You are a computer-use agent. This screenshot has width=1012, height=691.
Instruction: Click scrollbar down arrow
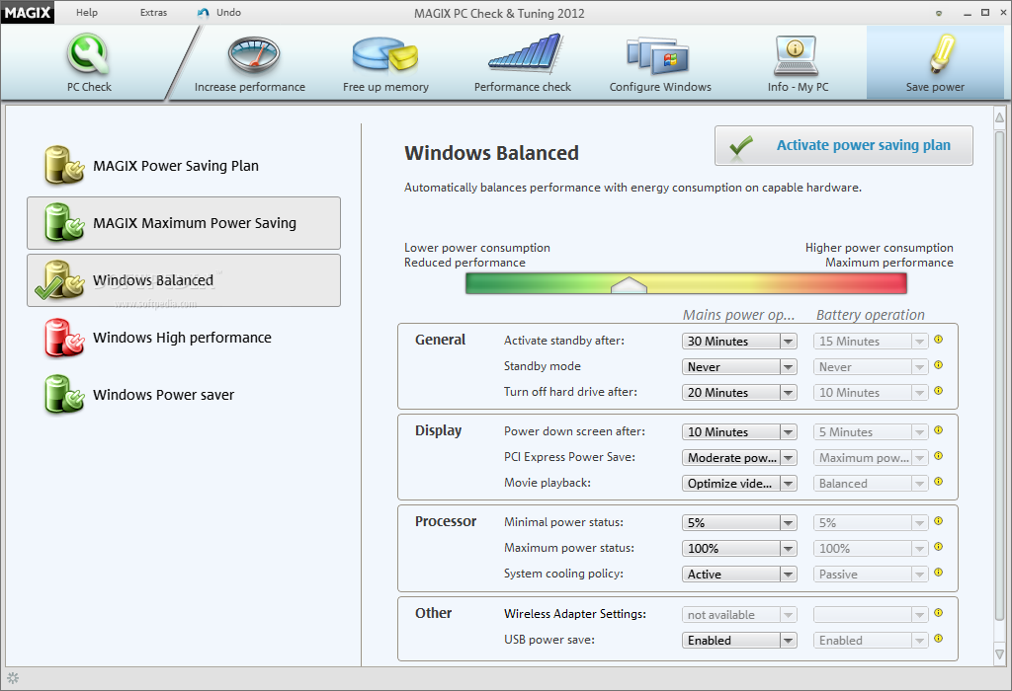coord(999,653)
